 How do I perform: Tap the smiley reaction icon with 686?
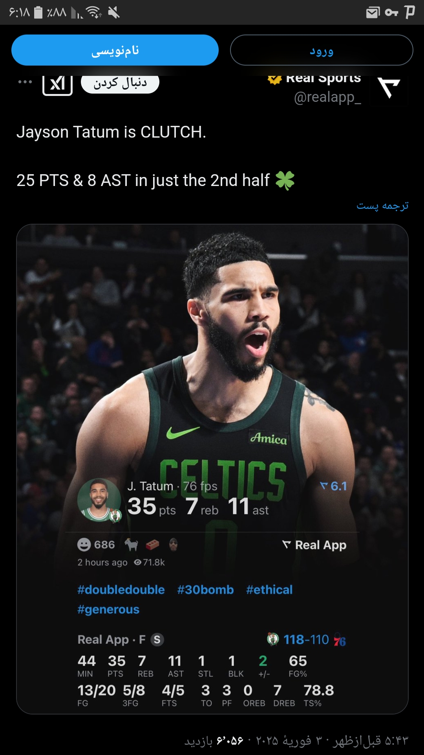(84, 545)
